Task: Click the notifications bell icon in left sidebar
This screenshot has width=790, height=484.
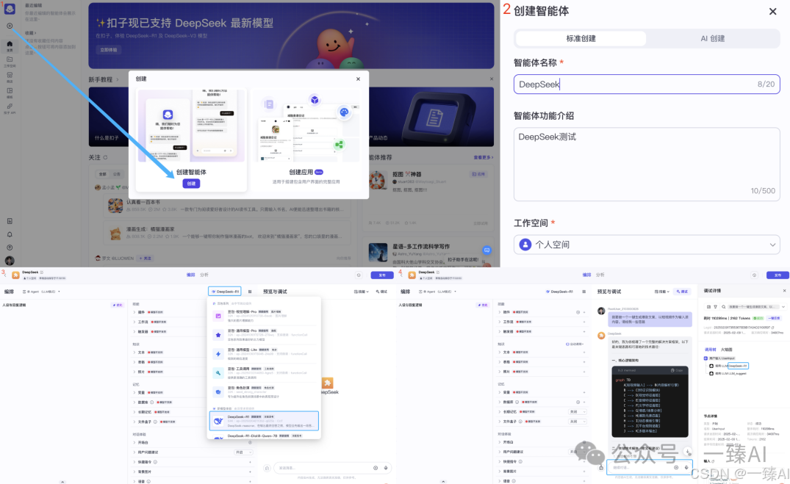Action: click(9, 234)
